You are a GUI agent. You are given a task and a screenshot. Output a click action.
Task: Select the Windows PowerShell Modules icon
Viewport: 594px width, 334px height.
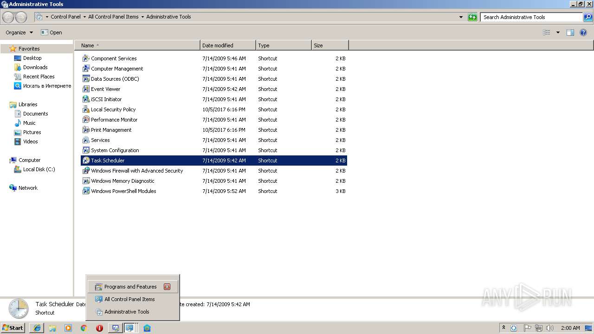pyautogui.click(x=86, y=191)
